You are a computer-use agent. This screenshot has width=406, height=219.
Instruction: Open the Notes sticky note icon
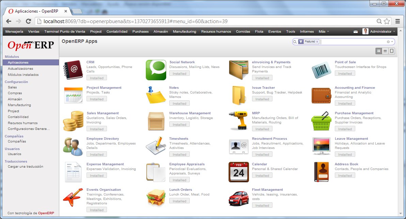pos(156,95)
